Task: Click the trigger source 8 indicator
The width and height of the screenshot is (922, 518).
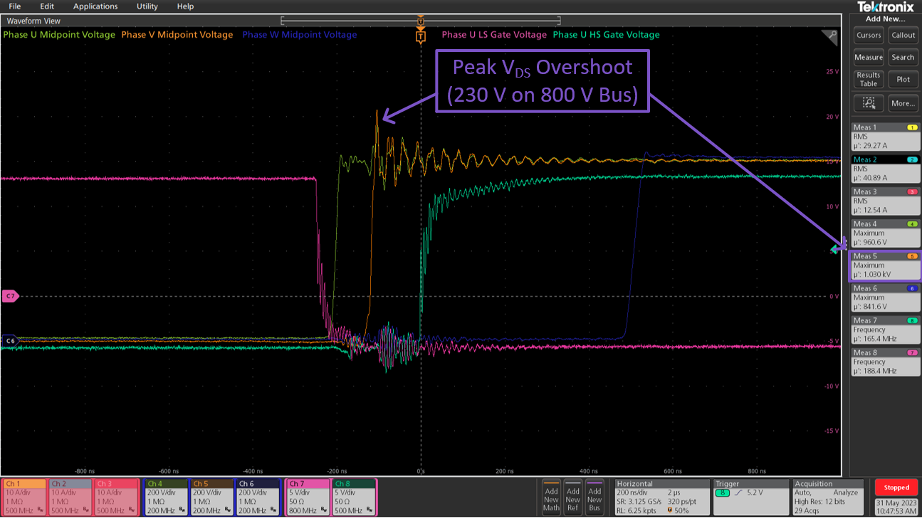Action: pos(721,492)
